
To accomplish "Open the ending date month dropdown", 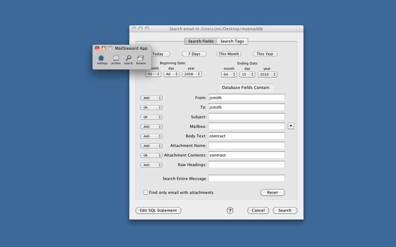I will [229, 75].
